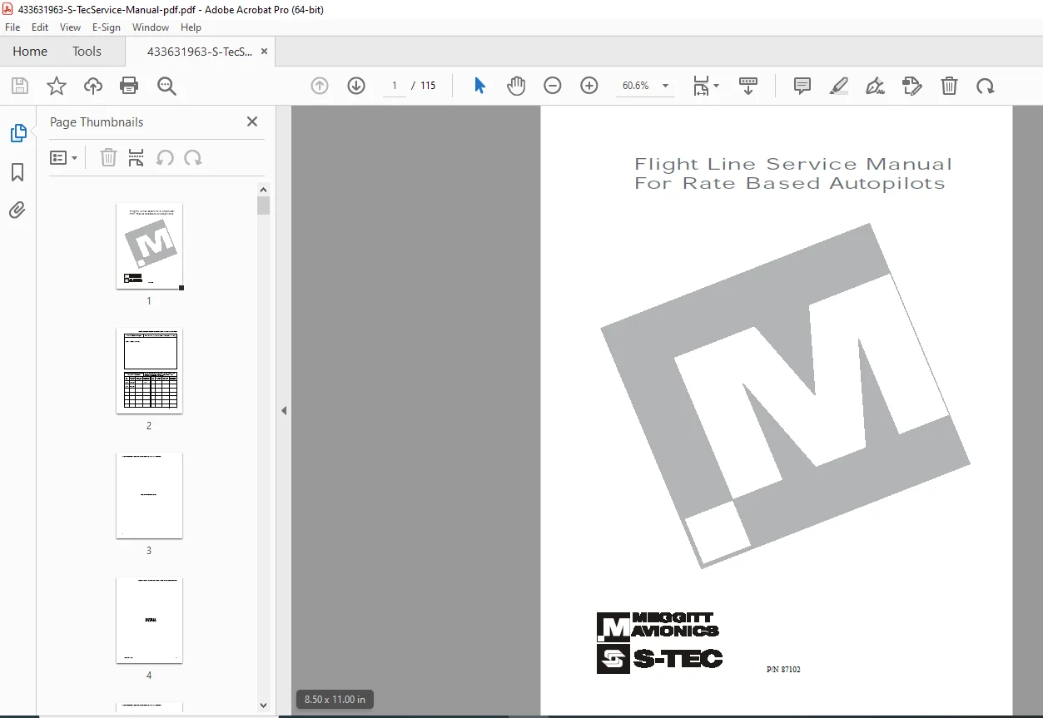1043x718 pixels.
Task: Open the Edit PDF tool icon
Action: coord(912,86)
